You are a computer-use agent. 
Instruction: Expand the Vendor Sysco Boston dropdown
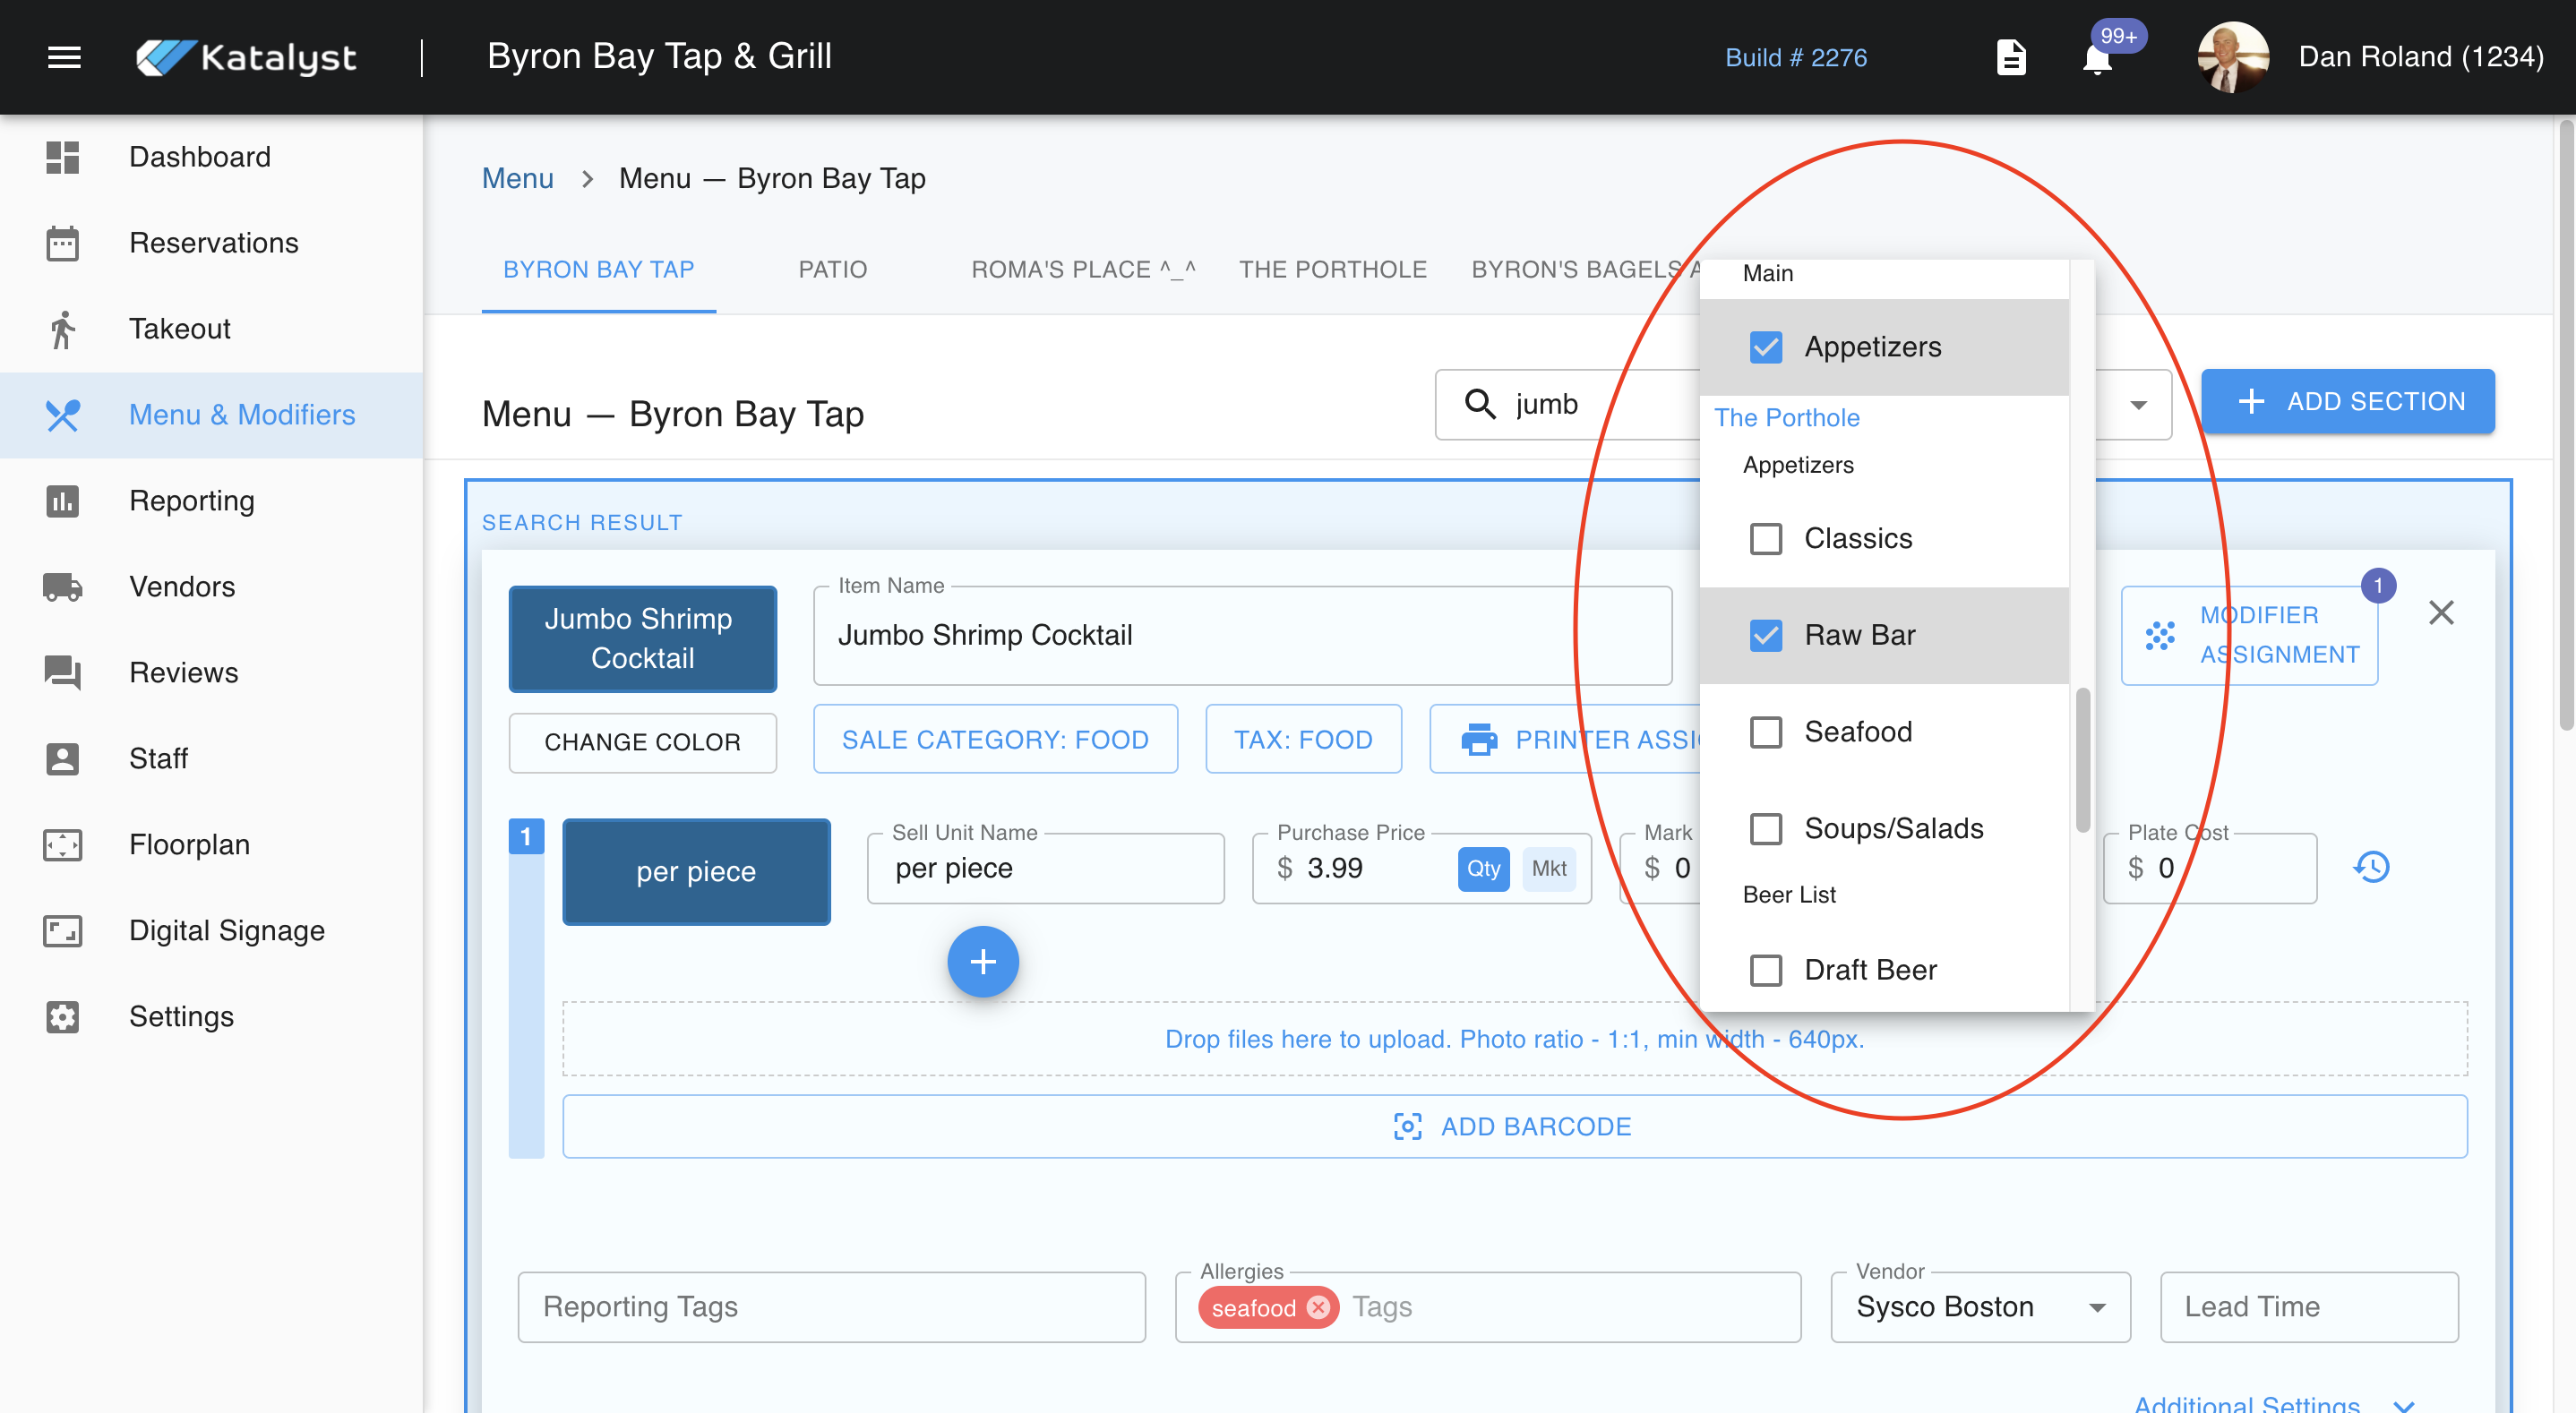coord(2097,1307)
